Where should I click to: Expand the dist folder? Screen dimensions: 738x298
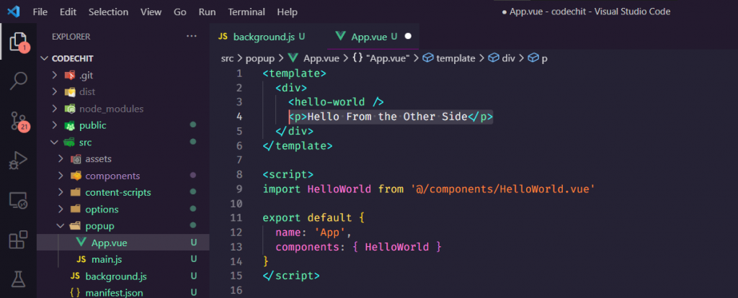[123, 91]
